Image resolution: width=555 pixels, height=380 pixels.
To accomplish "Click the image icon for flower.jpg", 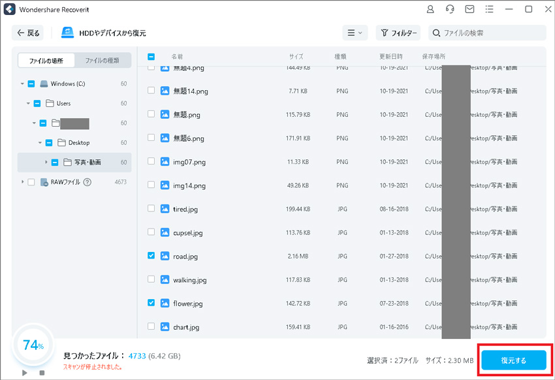I will [x=165, y=303].
